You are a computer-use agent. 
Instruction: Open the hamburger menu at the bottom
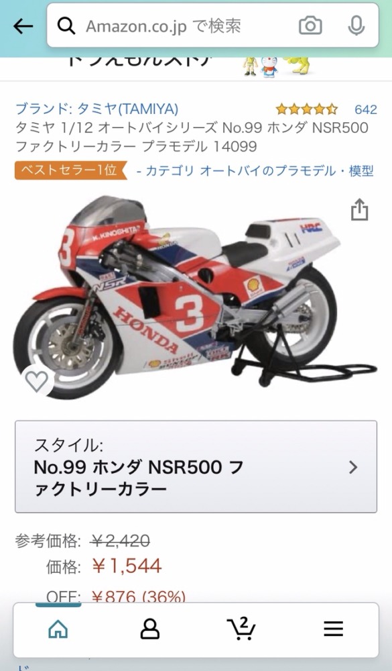tap(333, 629)
